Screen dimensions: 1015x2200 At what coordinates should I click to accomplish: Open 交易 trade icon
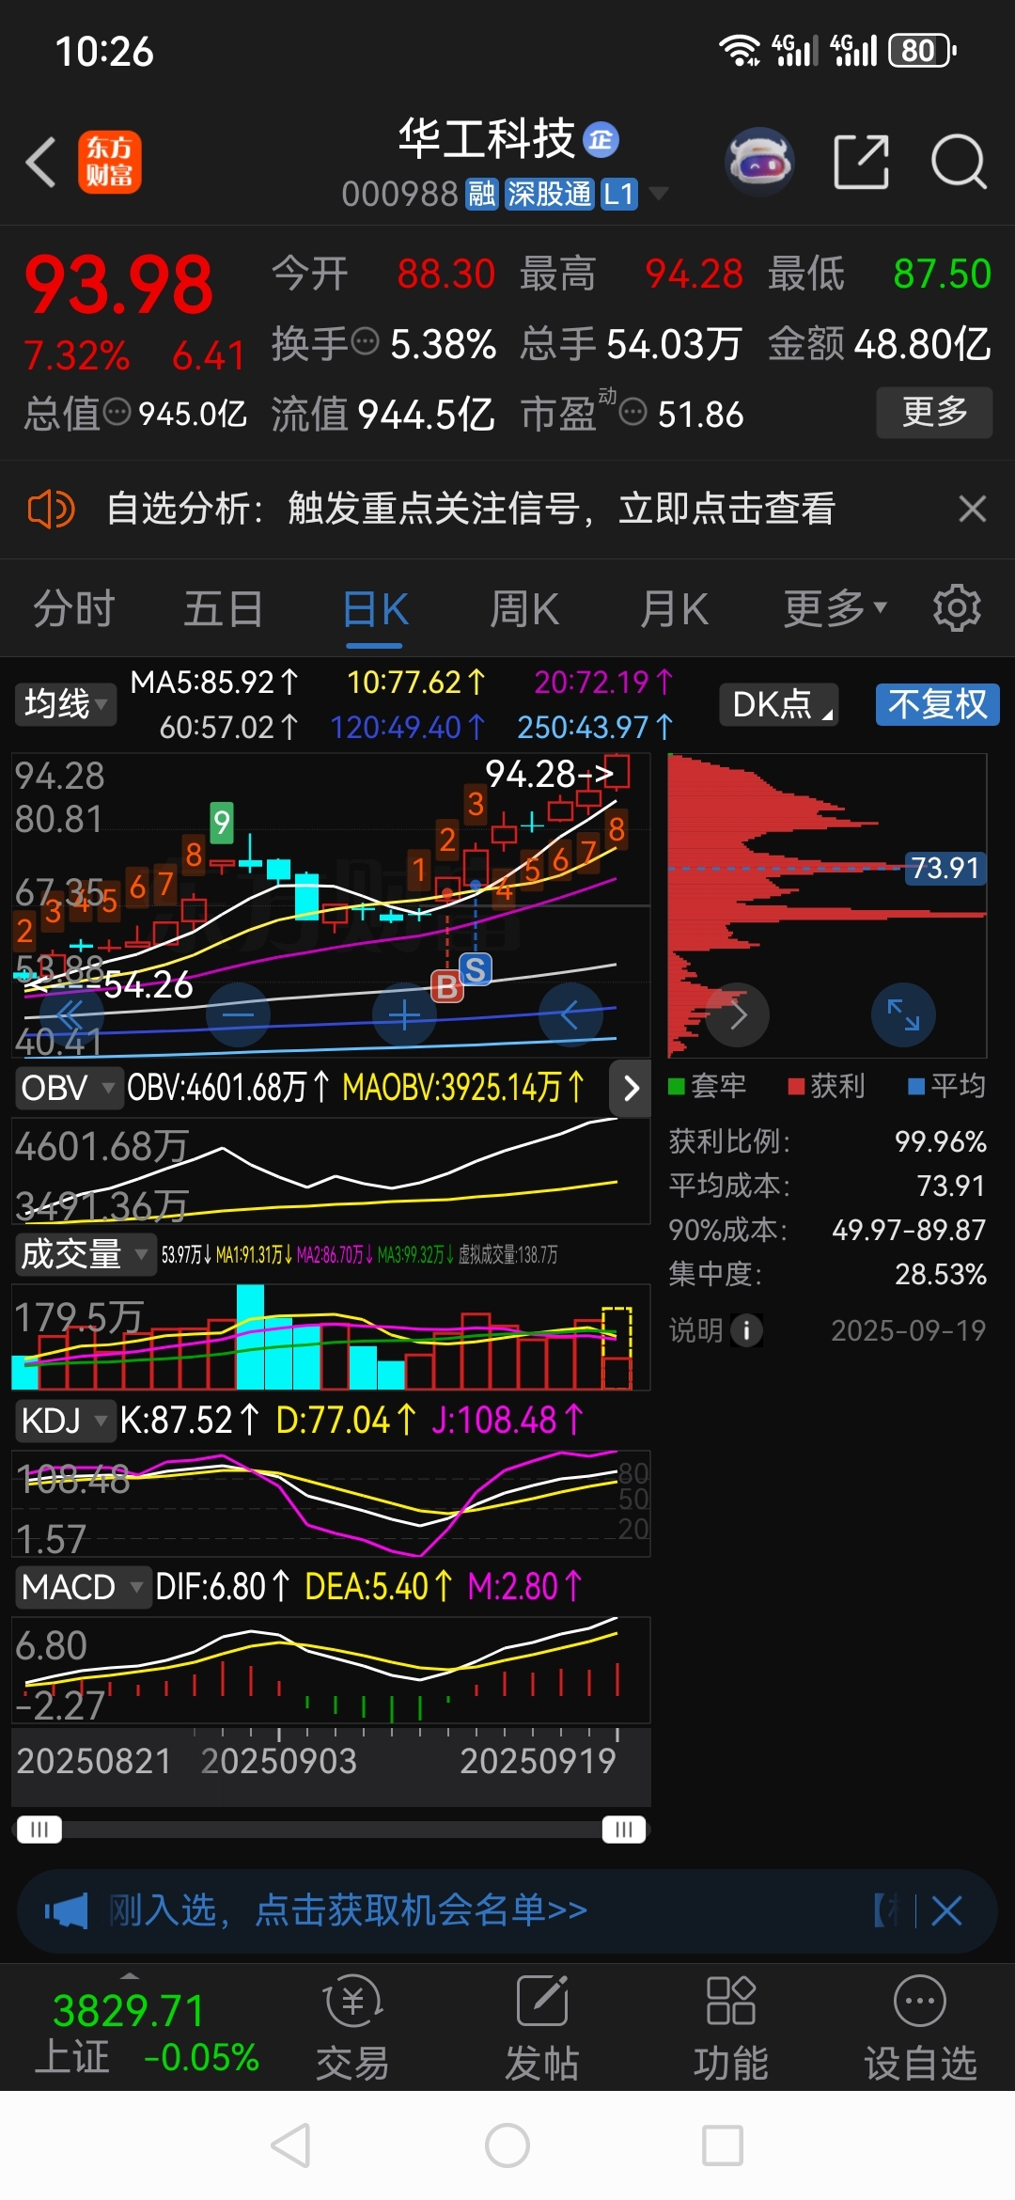coord(352,2025)
